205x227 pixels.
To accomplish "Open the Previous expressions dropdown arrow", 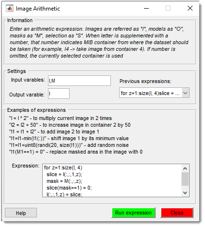I will (x=185, y=93).
